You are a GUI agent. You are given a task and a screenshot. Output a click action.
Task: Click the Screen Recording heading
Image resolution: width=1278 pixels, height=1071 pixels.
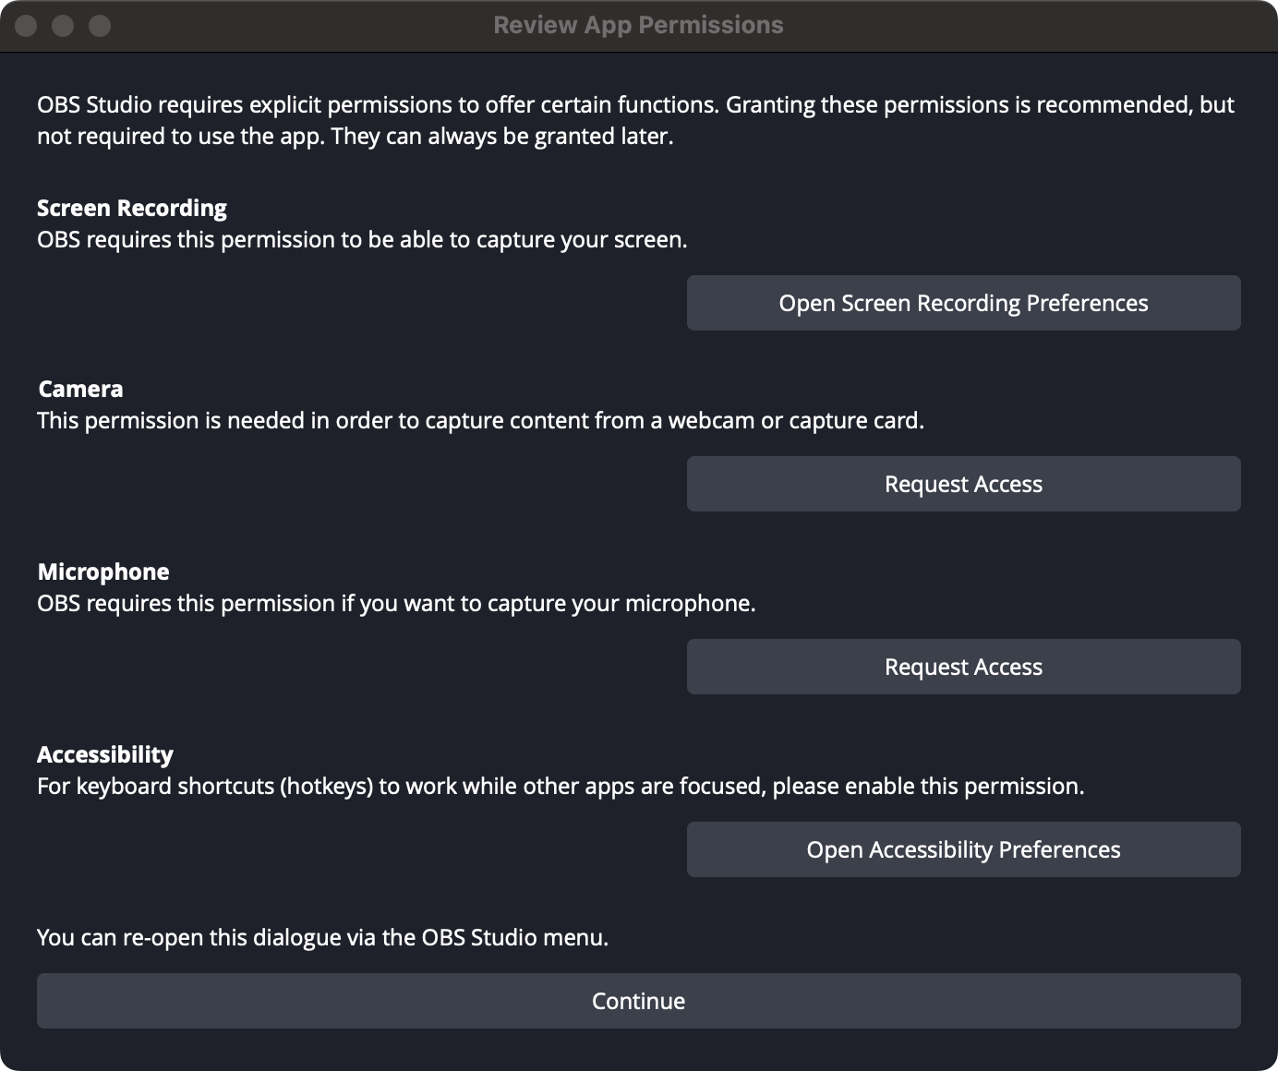coord(132,208)
